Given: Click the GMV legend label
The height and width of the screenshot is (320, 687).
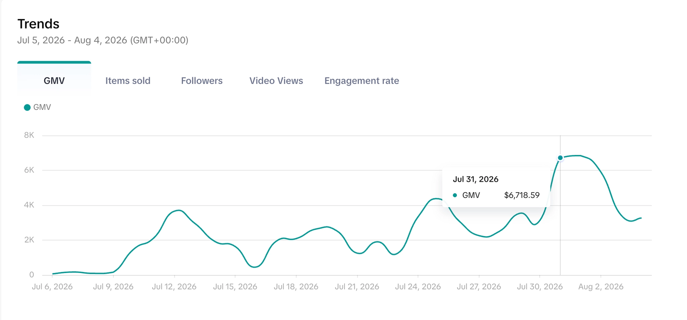Looking at the screenshot, I should point(42,107).
